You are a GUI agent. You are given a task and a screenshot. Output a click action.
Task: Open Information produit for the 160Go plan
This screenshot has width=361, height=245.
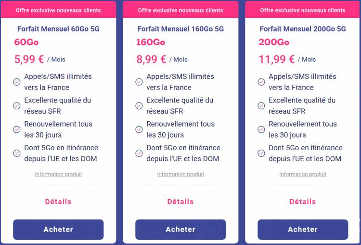[x=180, y=174]
